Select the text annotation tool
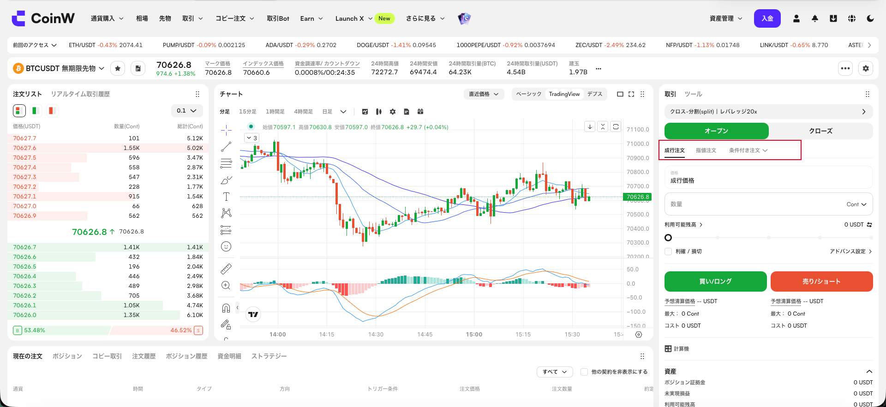The height and width of the screenshot is (407, 886). tap(226, 197)
